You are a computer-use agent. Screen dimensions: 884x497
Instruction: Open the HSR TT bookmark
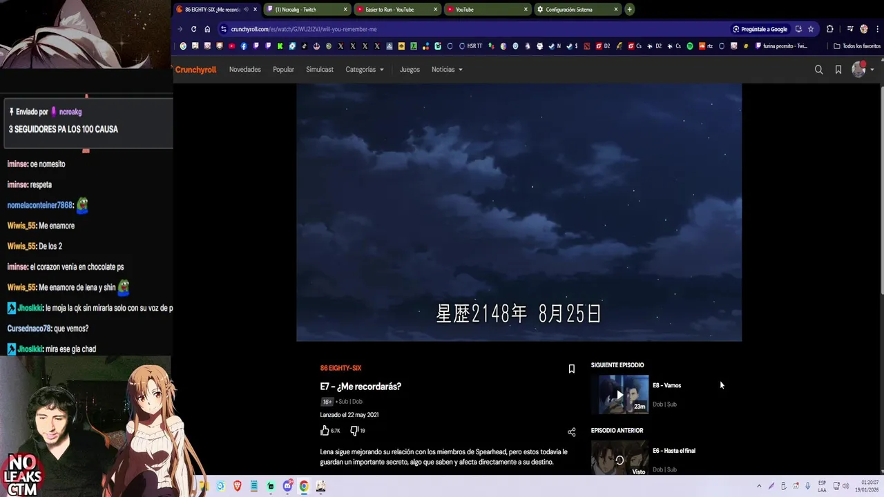coord(471,46)
